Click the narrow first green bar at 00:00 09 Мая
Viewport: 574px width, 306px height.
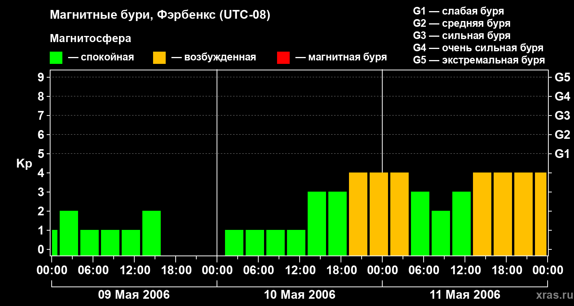click(54, 243)
